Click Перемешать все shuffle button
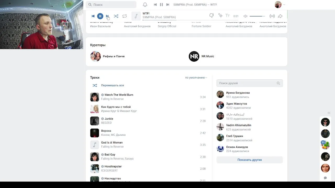 108,85
